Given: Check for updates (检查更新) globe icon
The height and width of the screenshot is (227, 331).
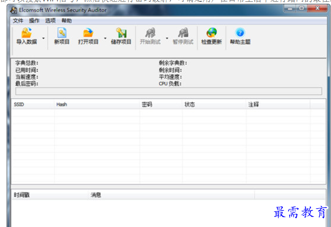Looking at the screenshot, I should tap(211, 36).
